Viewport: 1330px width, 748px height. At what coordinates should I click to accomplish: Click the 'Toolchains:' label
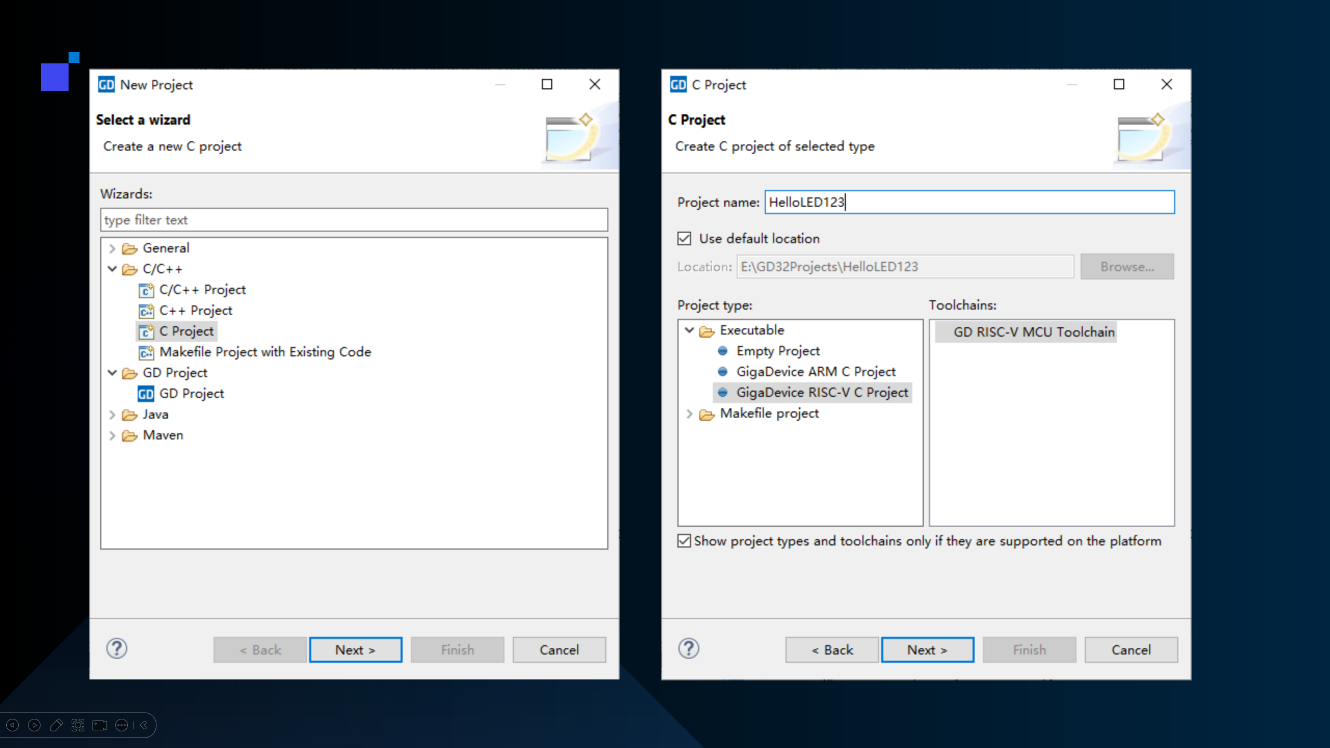pos(963,305)
